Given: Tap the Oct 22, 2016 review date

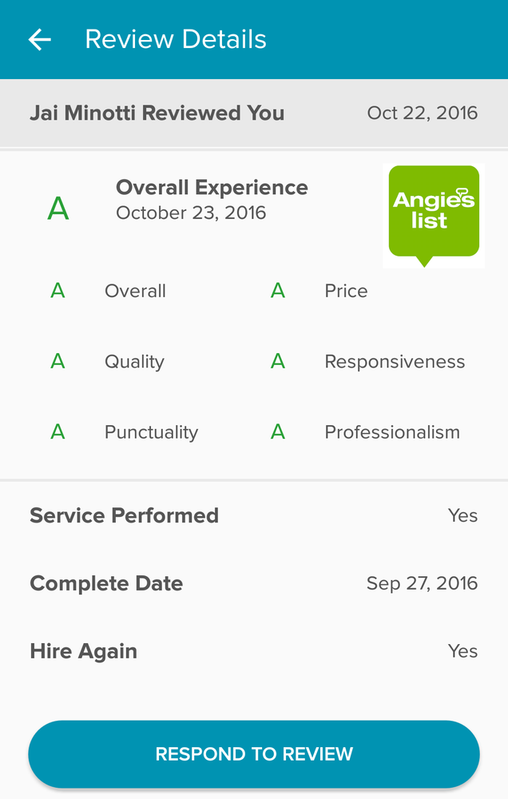Looking at the screenshot, I should [x=422, y=113].
